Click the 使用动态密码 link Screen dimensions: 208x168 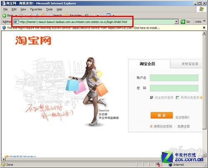click(x=163, y=127)
